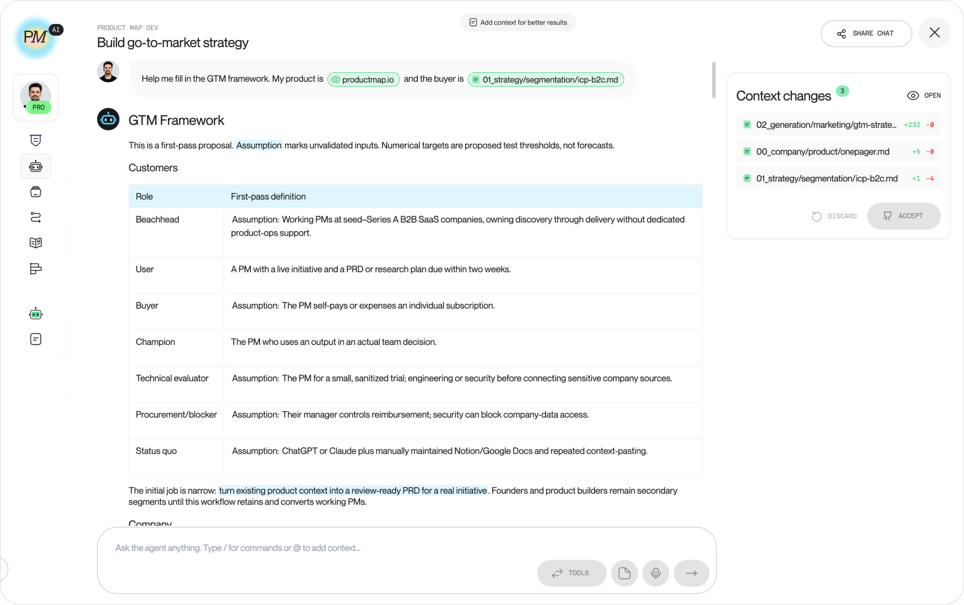
Task: Click highlighted text about review-ready PRD
Action: coord(353,491)
